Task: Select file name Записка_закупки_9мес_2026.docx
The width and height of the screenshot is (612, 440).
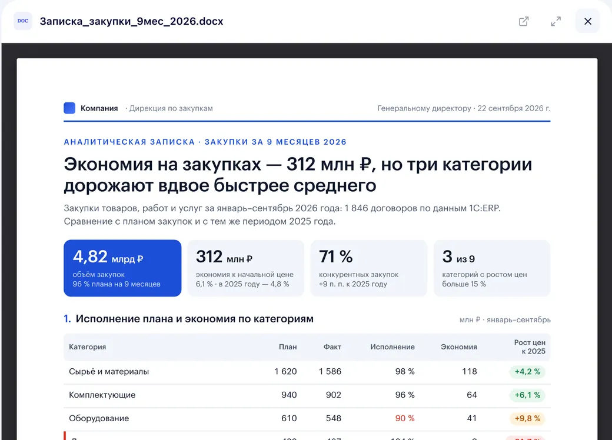Action: 132,21
